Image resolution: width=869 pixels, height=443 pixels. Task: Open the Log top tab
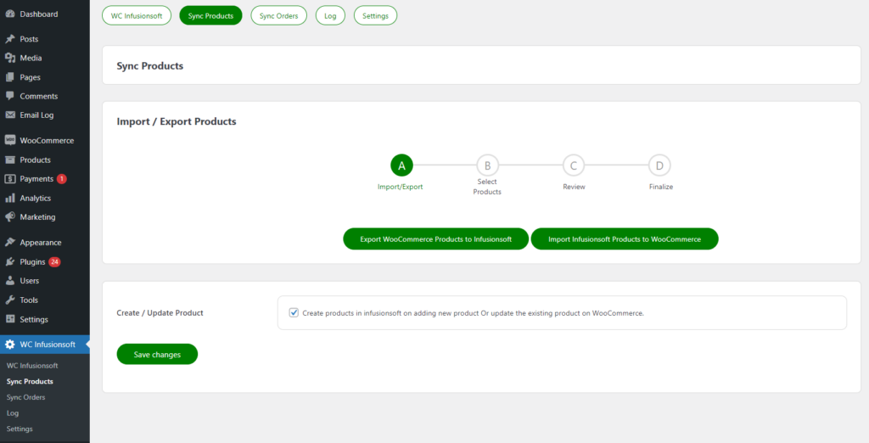point(330,15)
